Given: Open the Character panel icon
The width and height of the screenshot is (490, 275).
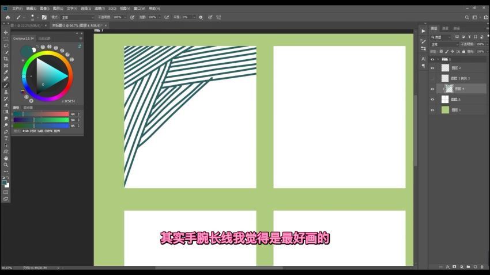Looking at the screenshot, I should pyautogui.click(x=423, y=59).
